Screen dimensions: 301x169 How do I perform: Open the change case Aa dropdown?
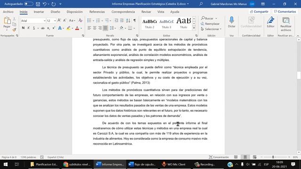(x=72, y=21)
